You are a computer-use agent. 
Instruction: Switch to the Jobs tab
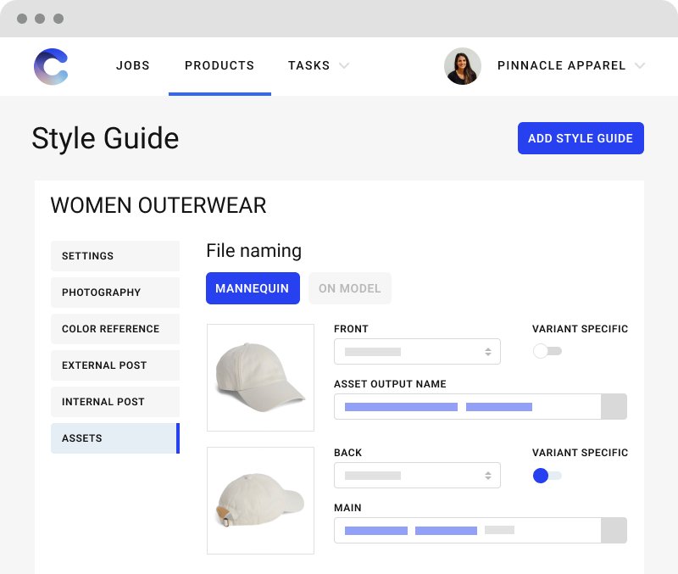(132, 65)
